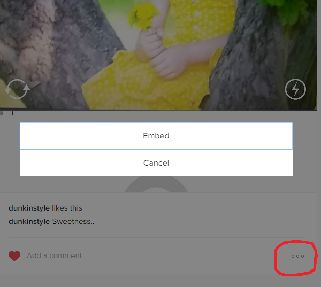Open the three-dot more options menu

[x=297, y=256]
